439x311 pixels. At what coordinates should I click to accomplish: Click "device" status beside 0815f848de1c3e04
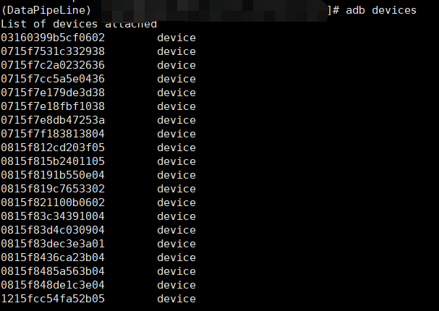pos(176,285)
